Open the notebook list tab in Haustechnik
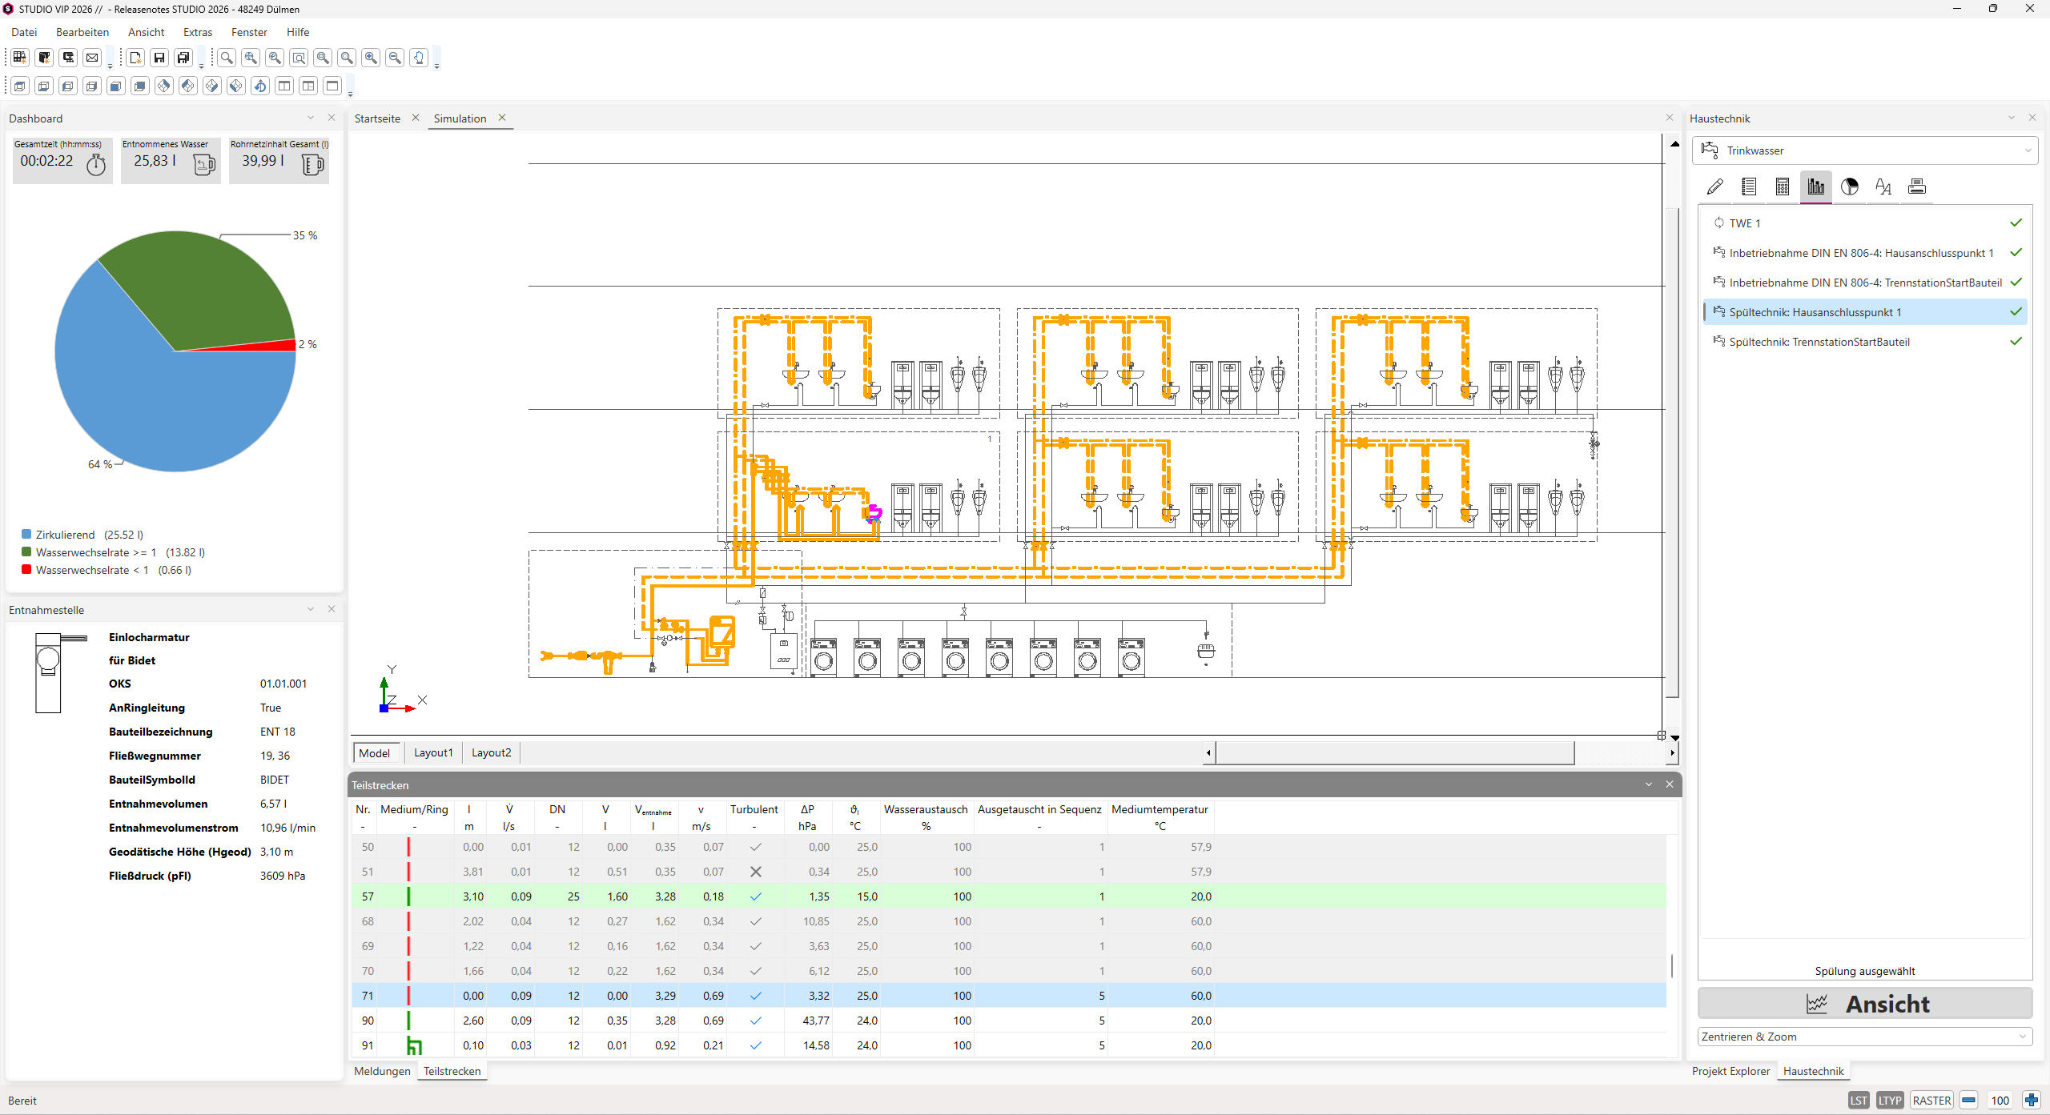The width and height of the screenshot is (2050, 1115). click(1749, 187)
